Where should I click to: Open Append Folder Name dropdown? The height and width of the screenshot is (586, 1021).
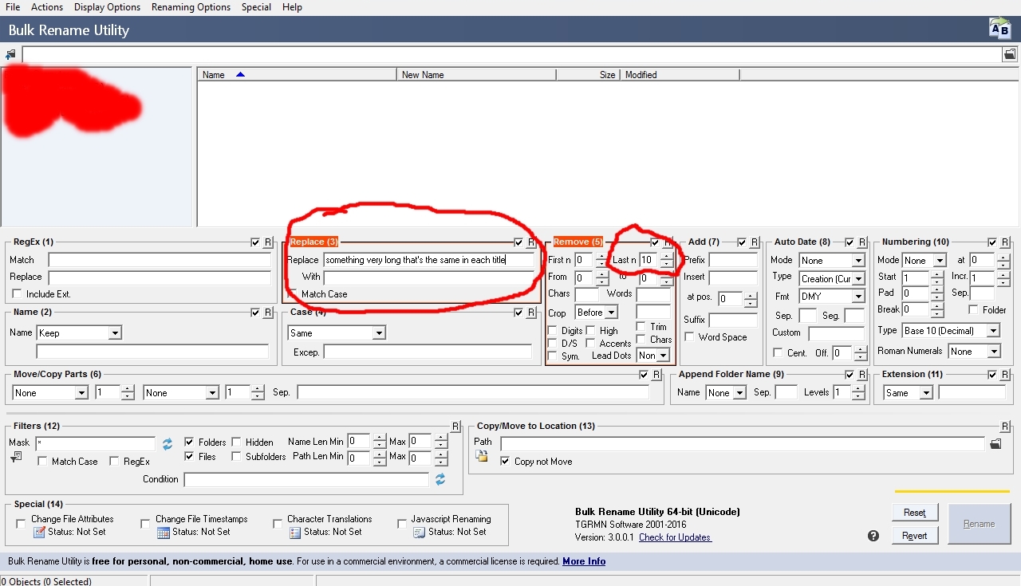tap(726, 393)
